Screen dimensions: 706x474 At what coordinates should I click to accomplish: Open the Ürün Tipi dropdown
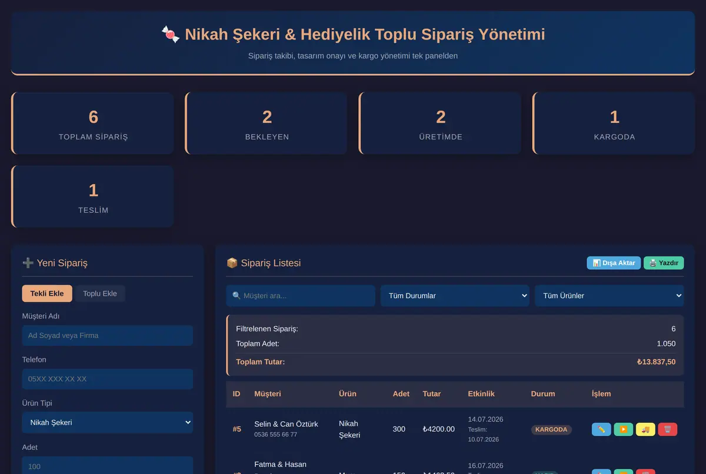[x=108, y=422]
